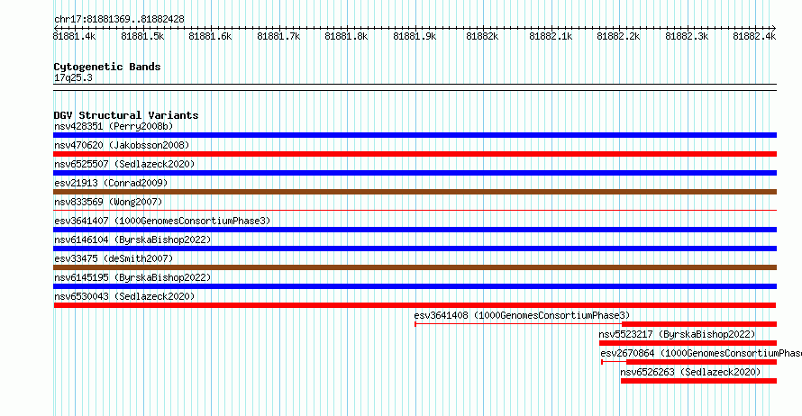
Task: Select the thick red bar of esv3641408
Action: 699,324
